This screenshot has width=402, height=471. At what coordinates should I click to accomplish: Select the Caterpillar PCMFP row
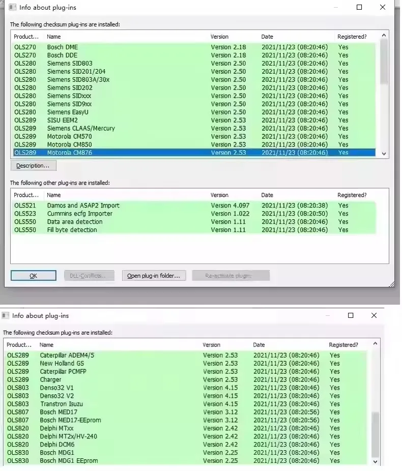tap(186, 372)
